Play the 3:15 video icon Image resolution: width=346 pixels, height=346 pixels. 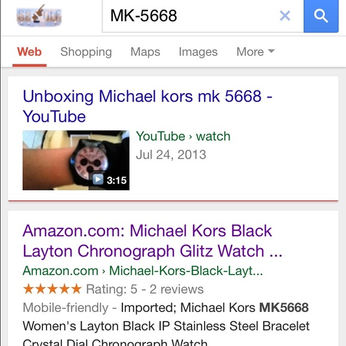(98, 179)
